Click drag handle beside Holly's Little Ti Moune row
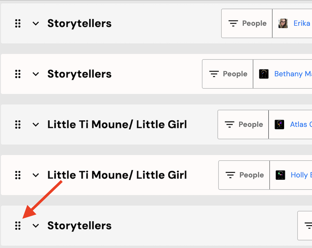 click(x=18, y=175)
